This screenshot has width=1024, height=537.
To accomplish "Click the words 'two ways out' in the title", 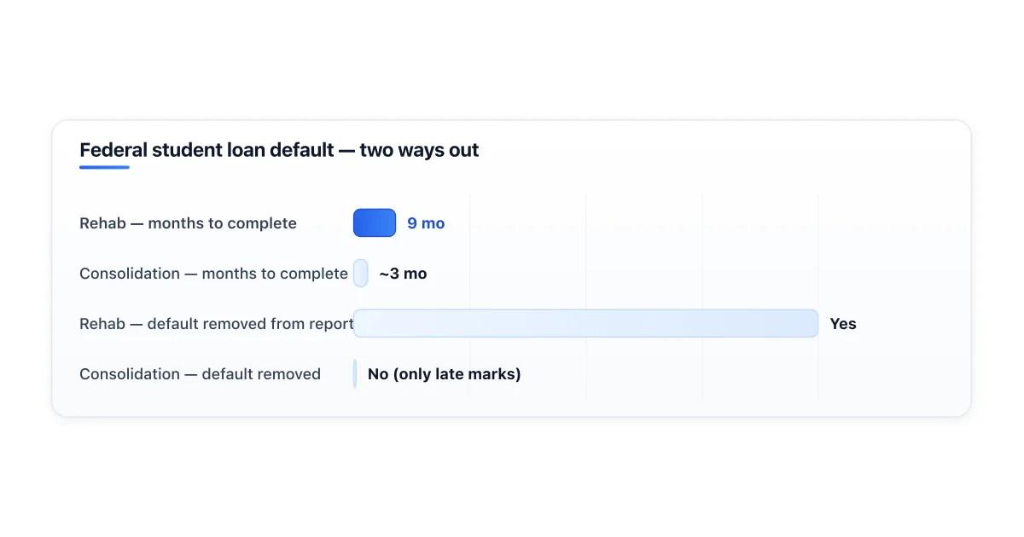I will point(419,151).
